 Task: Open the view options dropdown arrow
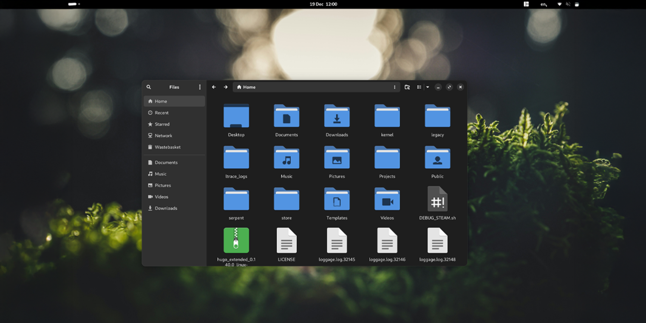click(x=428, y=87)
